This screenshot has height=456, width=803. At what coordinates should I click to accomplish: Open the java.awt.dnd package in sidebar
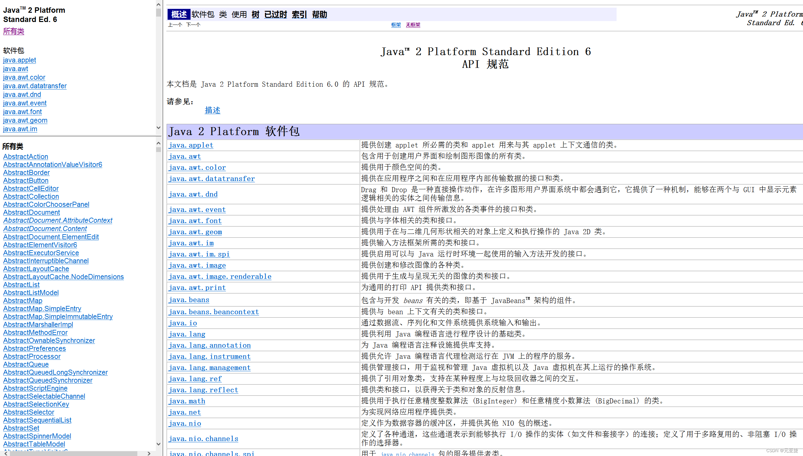tap(22, 94)
